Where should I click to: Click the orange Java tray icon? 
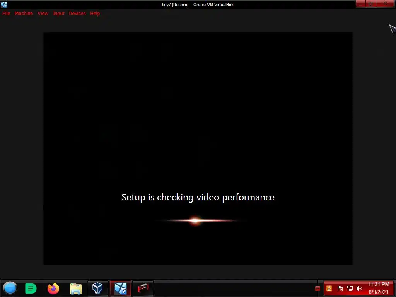[x=329, y=288]
